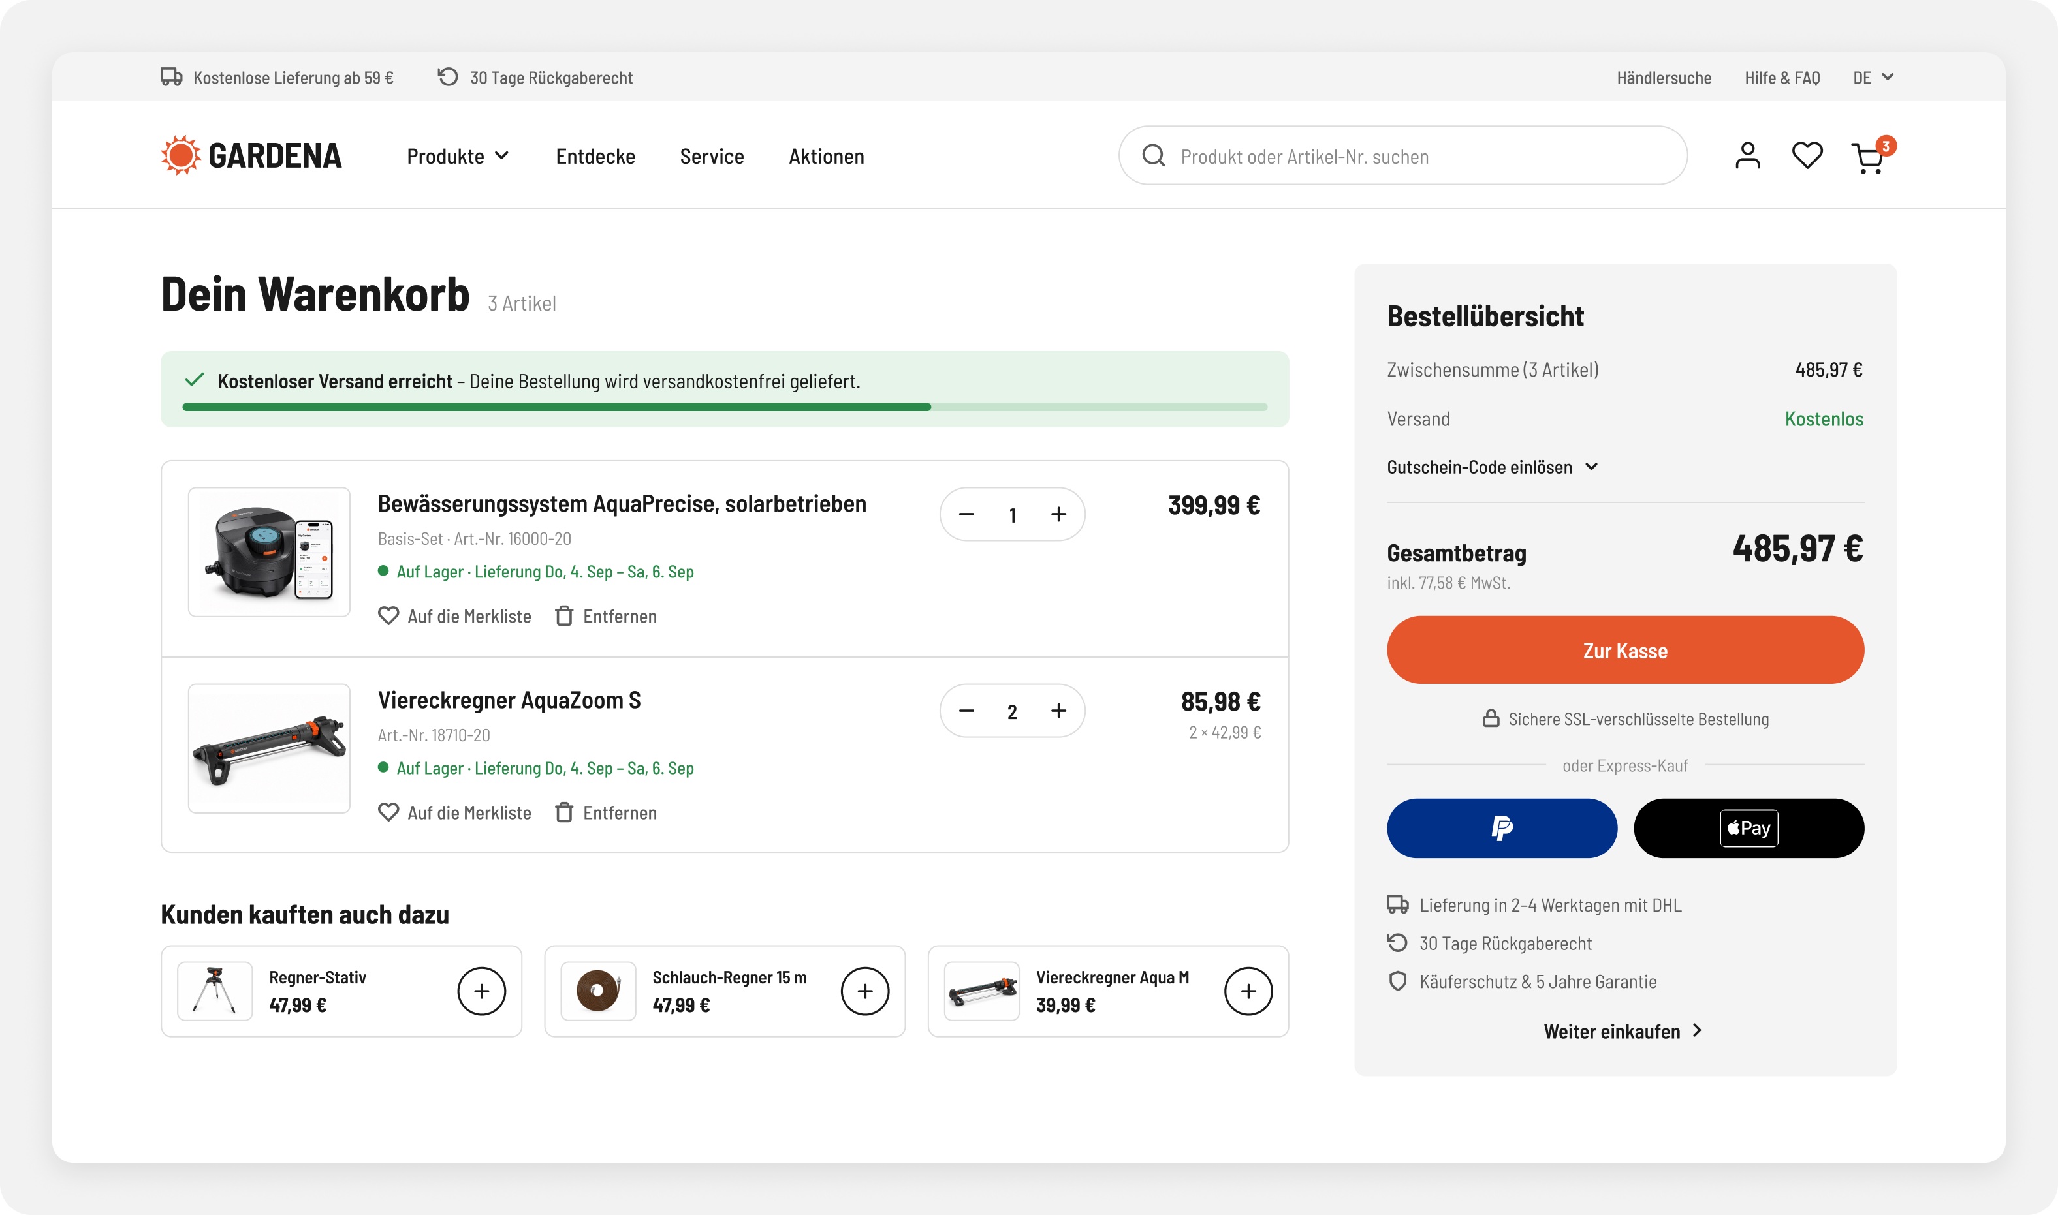Add Viereckregner Aqua M with plus icon
The height and width of the screenshot is (1215, 2058).
1248,991
